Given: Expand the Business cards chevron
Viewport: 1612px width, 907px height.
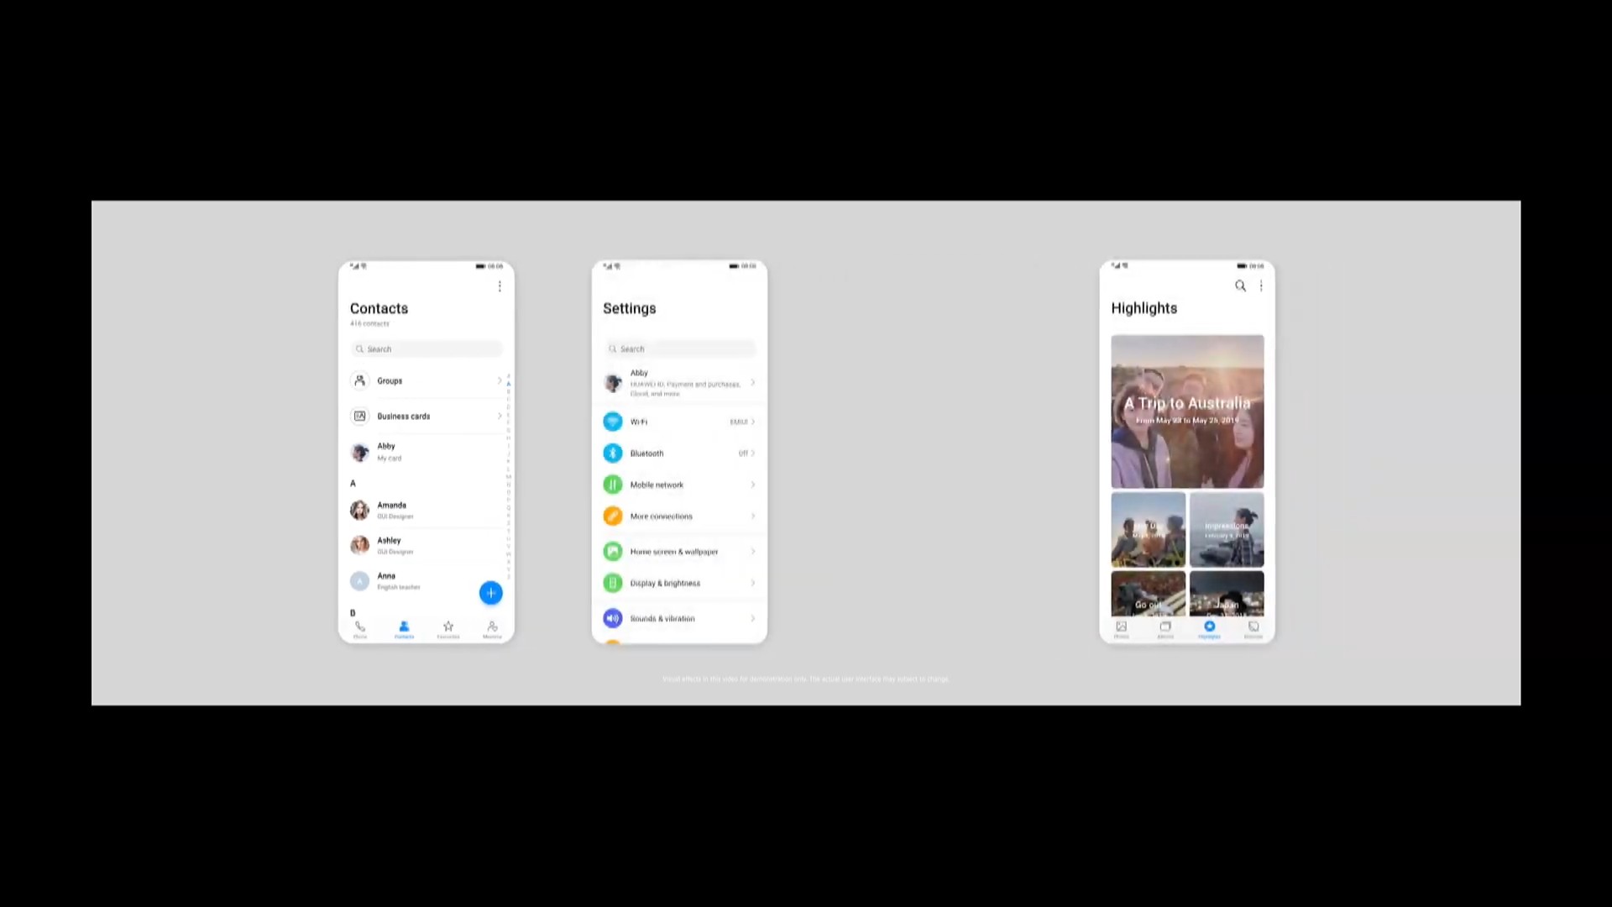Looking at the screenshot, I should click(499, 416).
